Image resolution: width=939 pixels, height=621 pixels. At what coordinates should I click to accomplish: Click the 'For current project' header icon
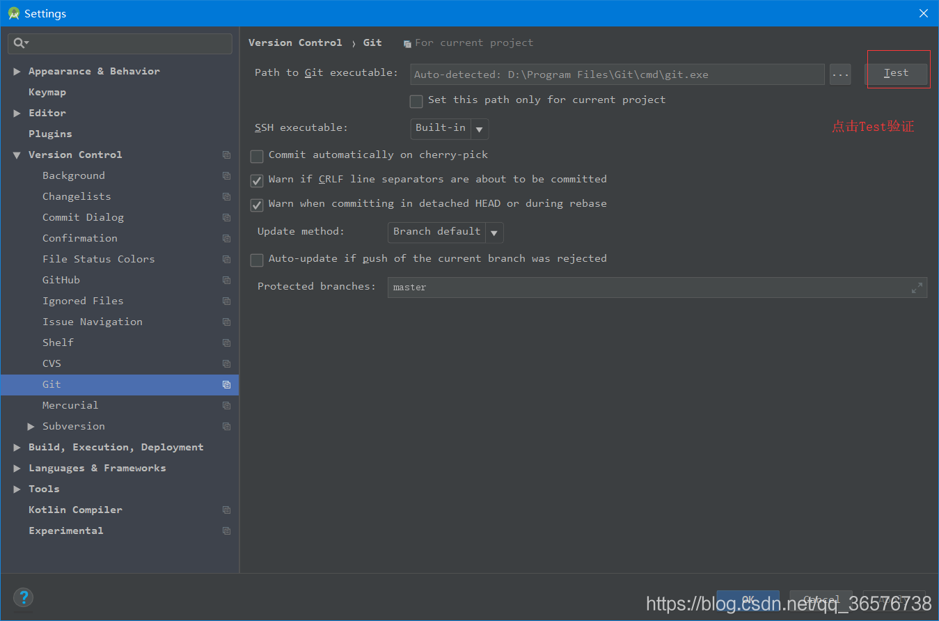(x=407, y=43)
